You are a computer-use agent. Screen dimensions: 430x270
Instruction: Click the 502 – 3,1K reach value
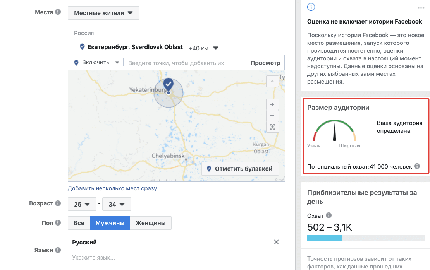[x=329, y=227]
